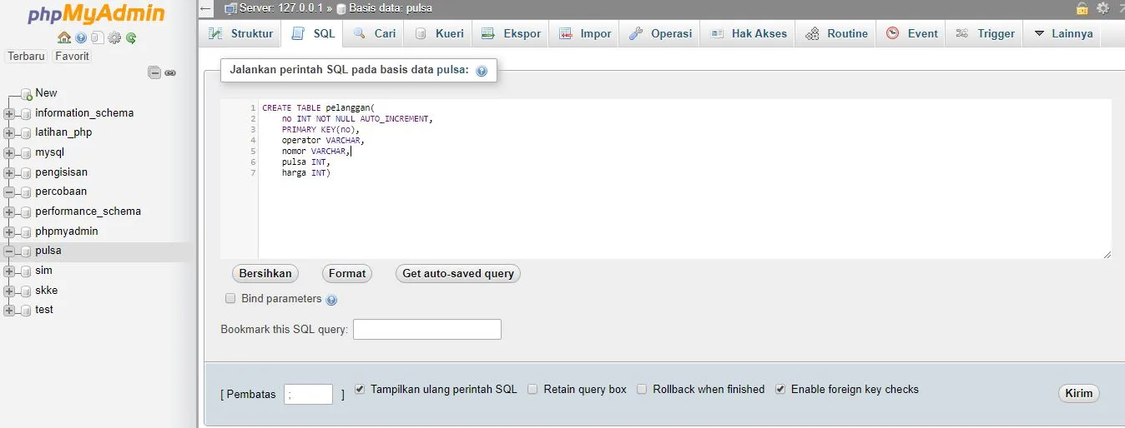Expand the performance_schema database node

9,212
